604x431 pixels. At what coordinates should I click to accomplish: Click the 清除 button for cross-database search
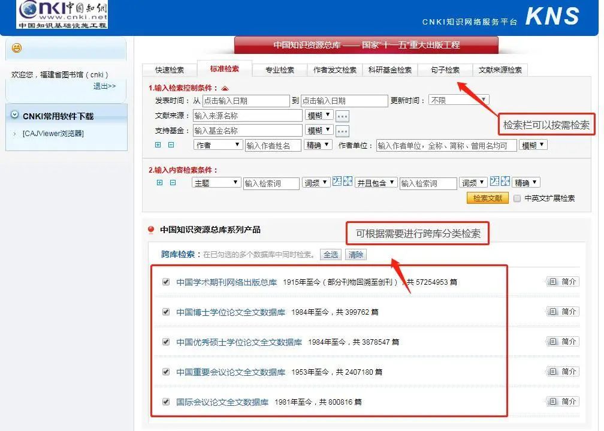pyautogui.click(x=356, y=254)
